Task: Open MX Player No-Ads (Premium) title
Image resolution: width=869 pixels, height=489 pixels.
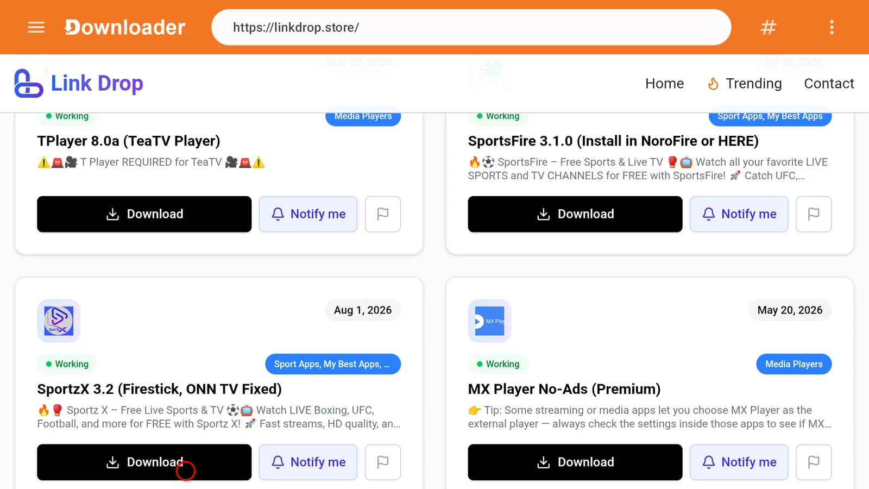Action: tap(564, 389)
